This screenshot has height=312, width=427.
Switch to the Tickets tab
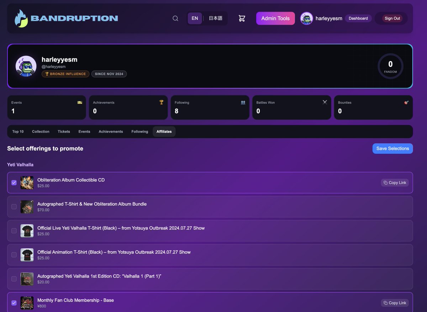(64, 132)
